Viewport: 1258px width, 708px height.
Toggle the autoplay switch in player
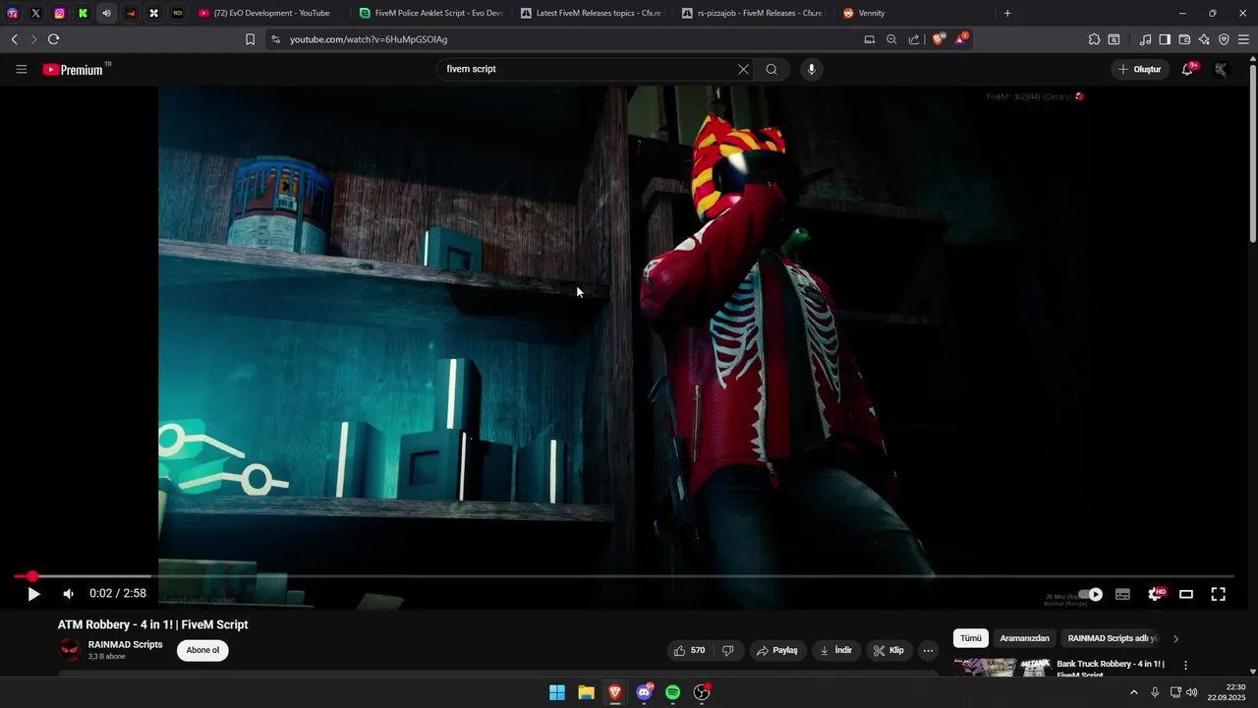coord(1090,594)
